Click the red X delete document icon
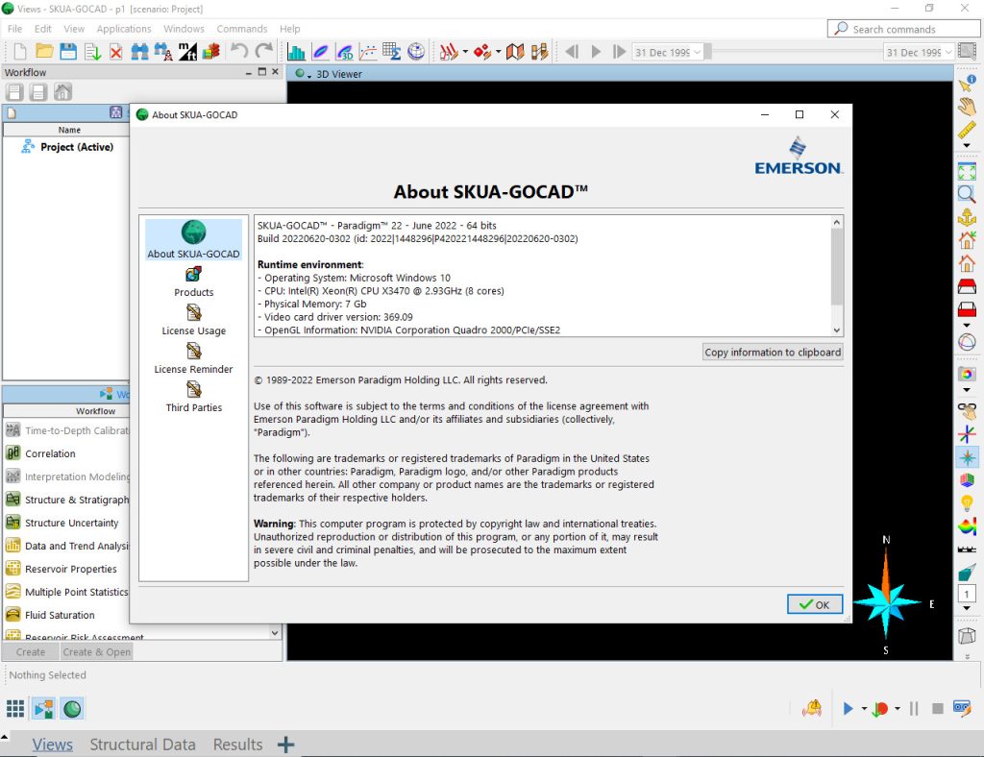This screenshot has width=984, height=757. (x=116, y=52)
